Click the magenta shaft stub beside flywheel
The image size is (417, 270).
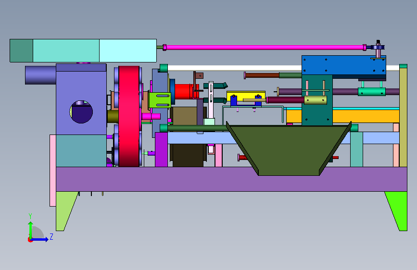pos(151,116)
